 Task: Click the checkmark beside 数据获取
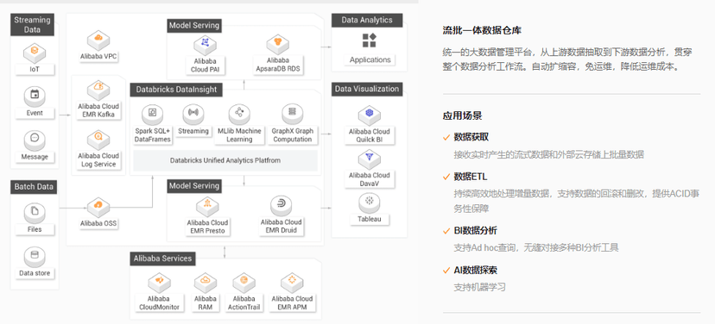click(x=446, y=137)
